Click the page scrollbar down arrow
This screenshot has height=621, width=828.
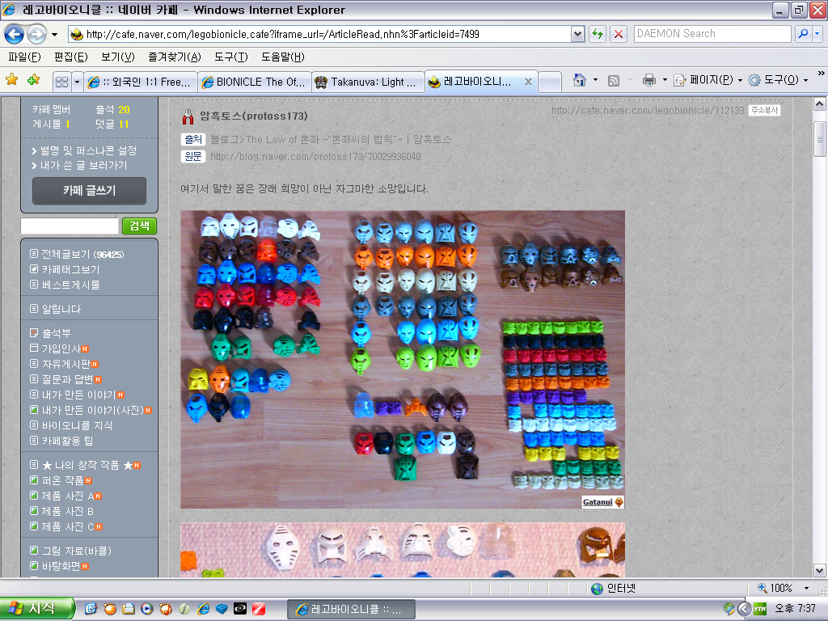pos(819,570)
